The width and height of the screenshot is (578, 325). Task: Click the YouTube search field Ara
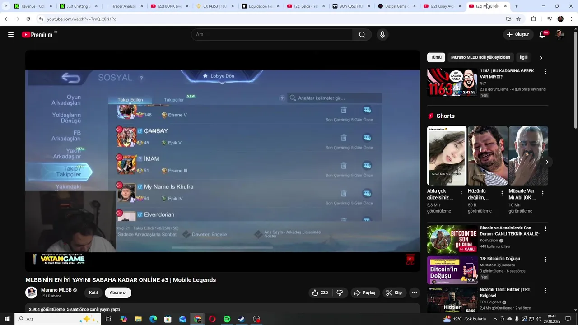point(272,35)
